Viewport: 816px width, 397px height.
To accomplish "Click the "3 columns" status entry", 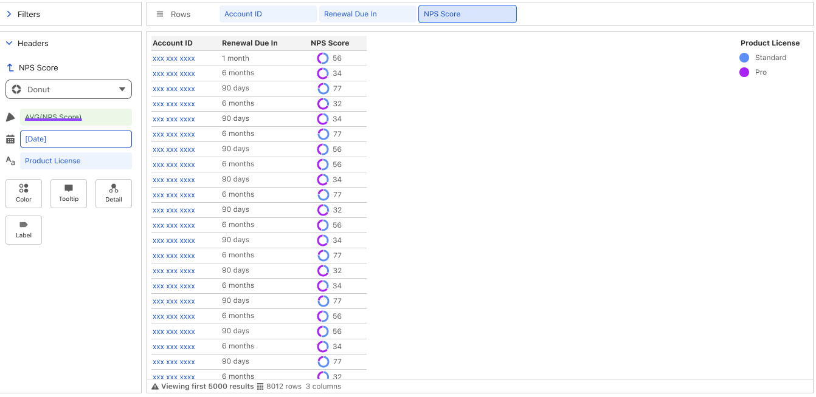I will [x=323, y=386].
